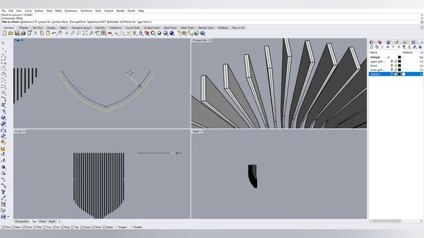424x238 pixels.
Task: Click the Move layer up arrow
Action: pos(388,47)
